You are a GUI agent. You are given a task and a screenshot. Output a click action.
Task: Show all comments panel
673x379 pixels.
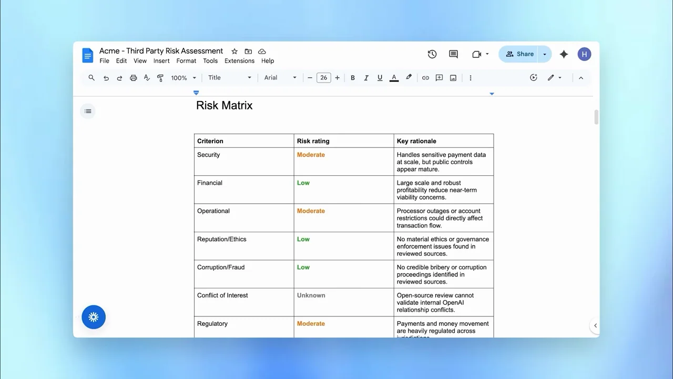(x=453, y=54)
